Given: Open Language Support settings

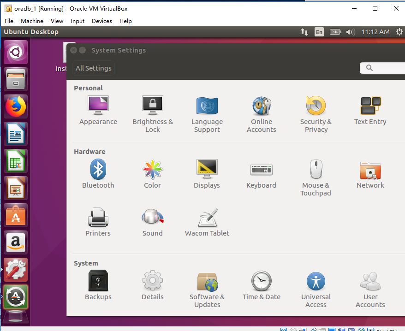Looking at the screenshot, I should pyautogui.click(x=207, y=114).
